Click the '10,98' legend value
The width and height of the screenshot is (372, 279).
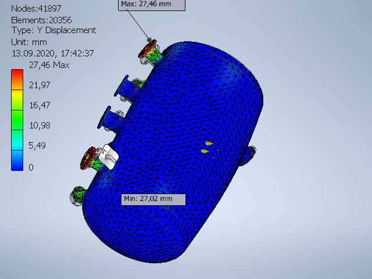click(x=40, y=126)
